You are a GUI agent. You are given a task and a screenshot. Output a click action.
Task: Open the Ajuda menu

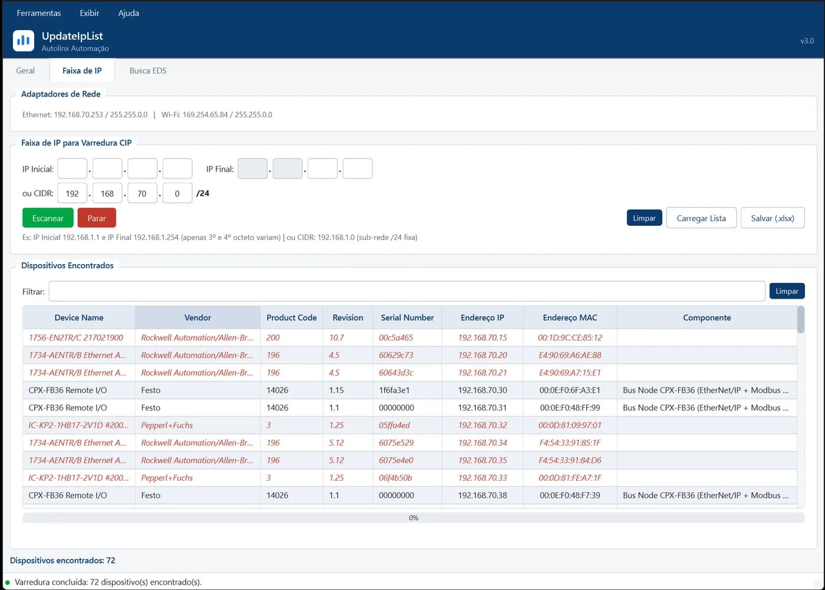128,13
